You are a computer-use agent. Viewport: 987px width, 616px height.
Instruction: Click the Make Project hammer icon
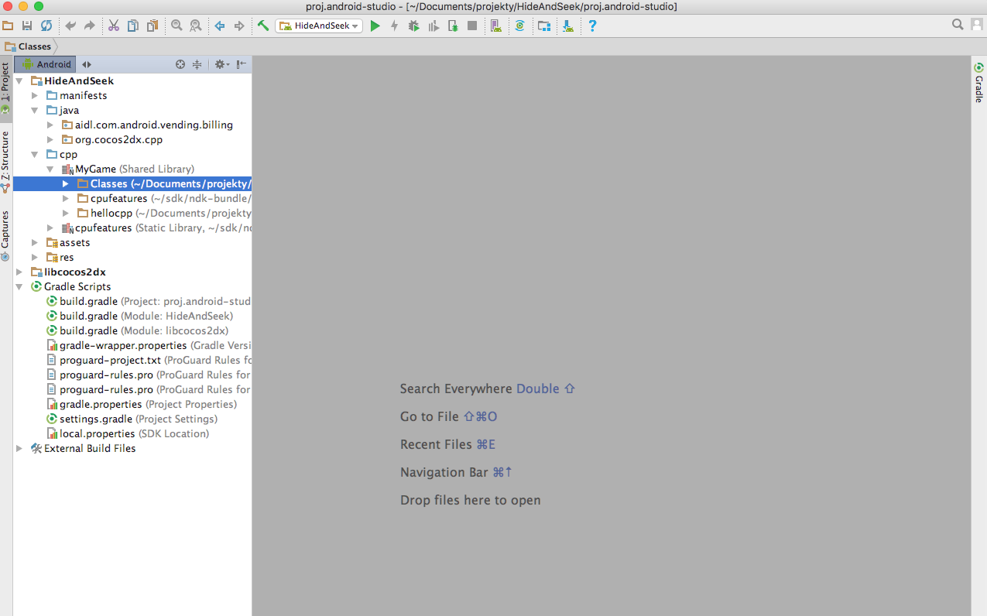pyautogui.click(x=263, y=26)
